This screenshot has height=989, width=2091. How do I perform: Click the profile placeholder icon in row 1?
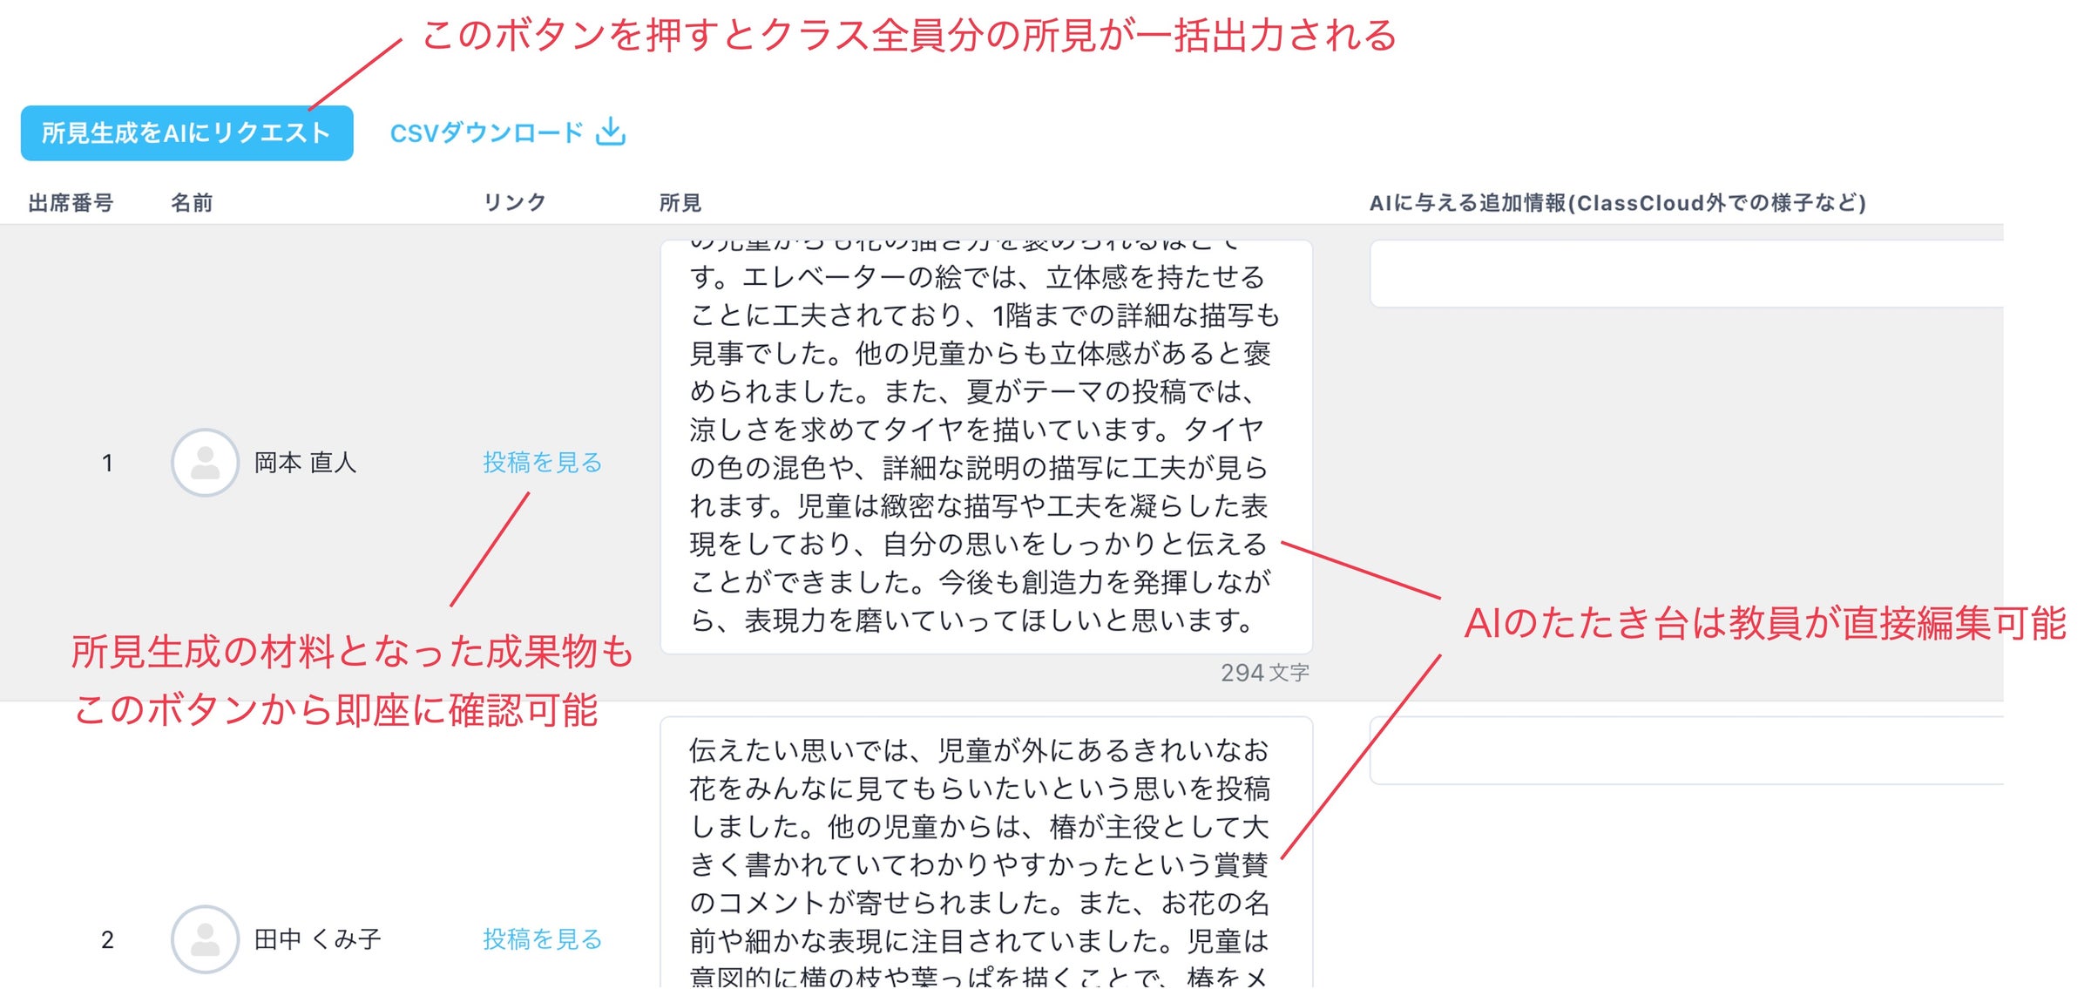206,462
